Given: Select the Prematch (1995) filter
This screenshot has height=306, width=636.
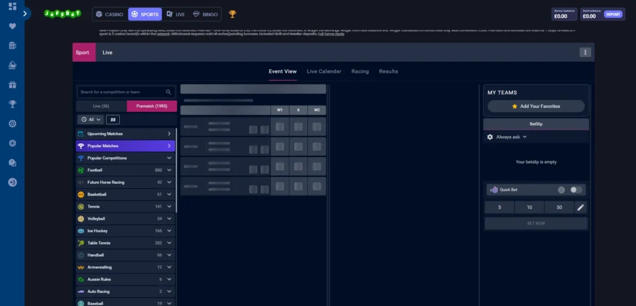Looking at the screenshot, I should tap(152, 106).
